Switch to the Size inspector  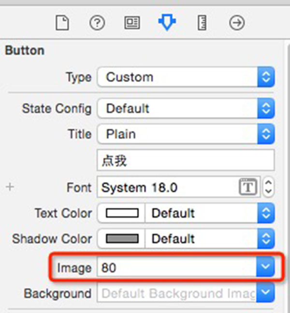pos(202,23)
